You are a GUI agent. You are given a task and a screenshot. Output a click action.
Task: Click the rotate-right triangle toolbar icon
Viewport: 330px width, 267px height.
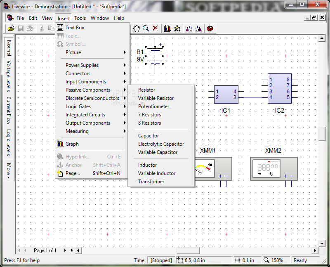point(198,28)
